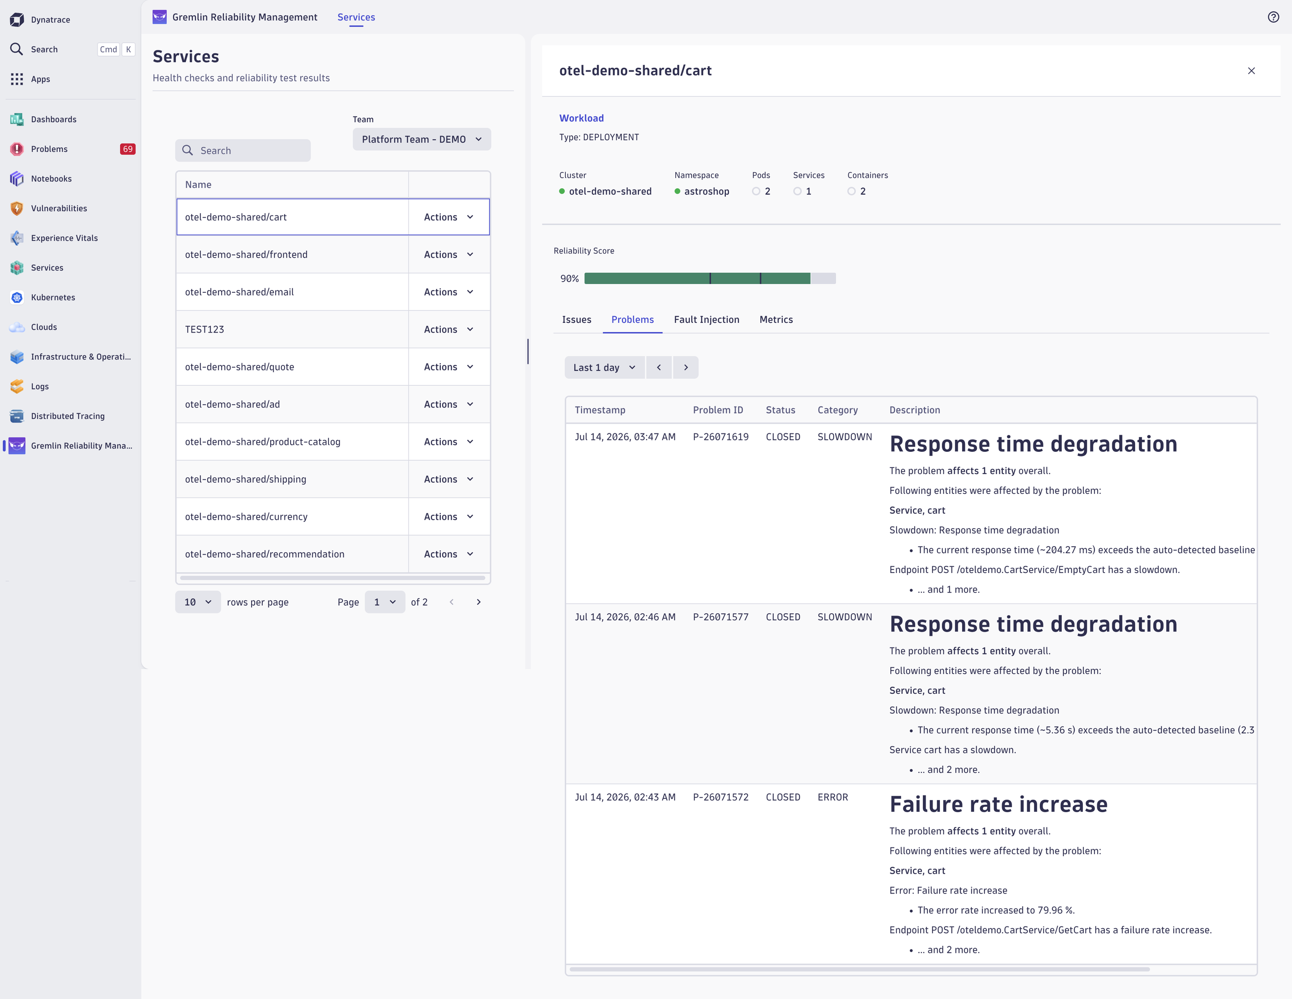Expand Actions for otel-demo-shared/product-catalog
This screenshot has width=1292, height=999.
tap(448, 441)
